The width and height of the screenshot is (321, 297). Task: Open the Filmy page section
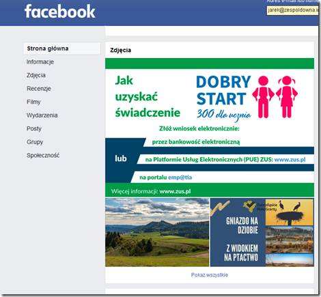(33, 102)
